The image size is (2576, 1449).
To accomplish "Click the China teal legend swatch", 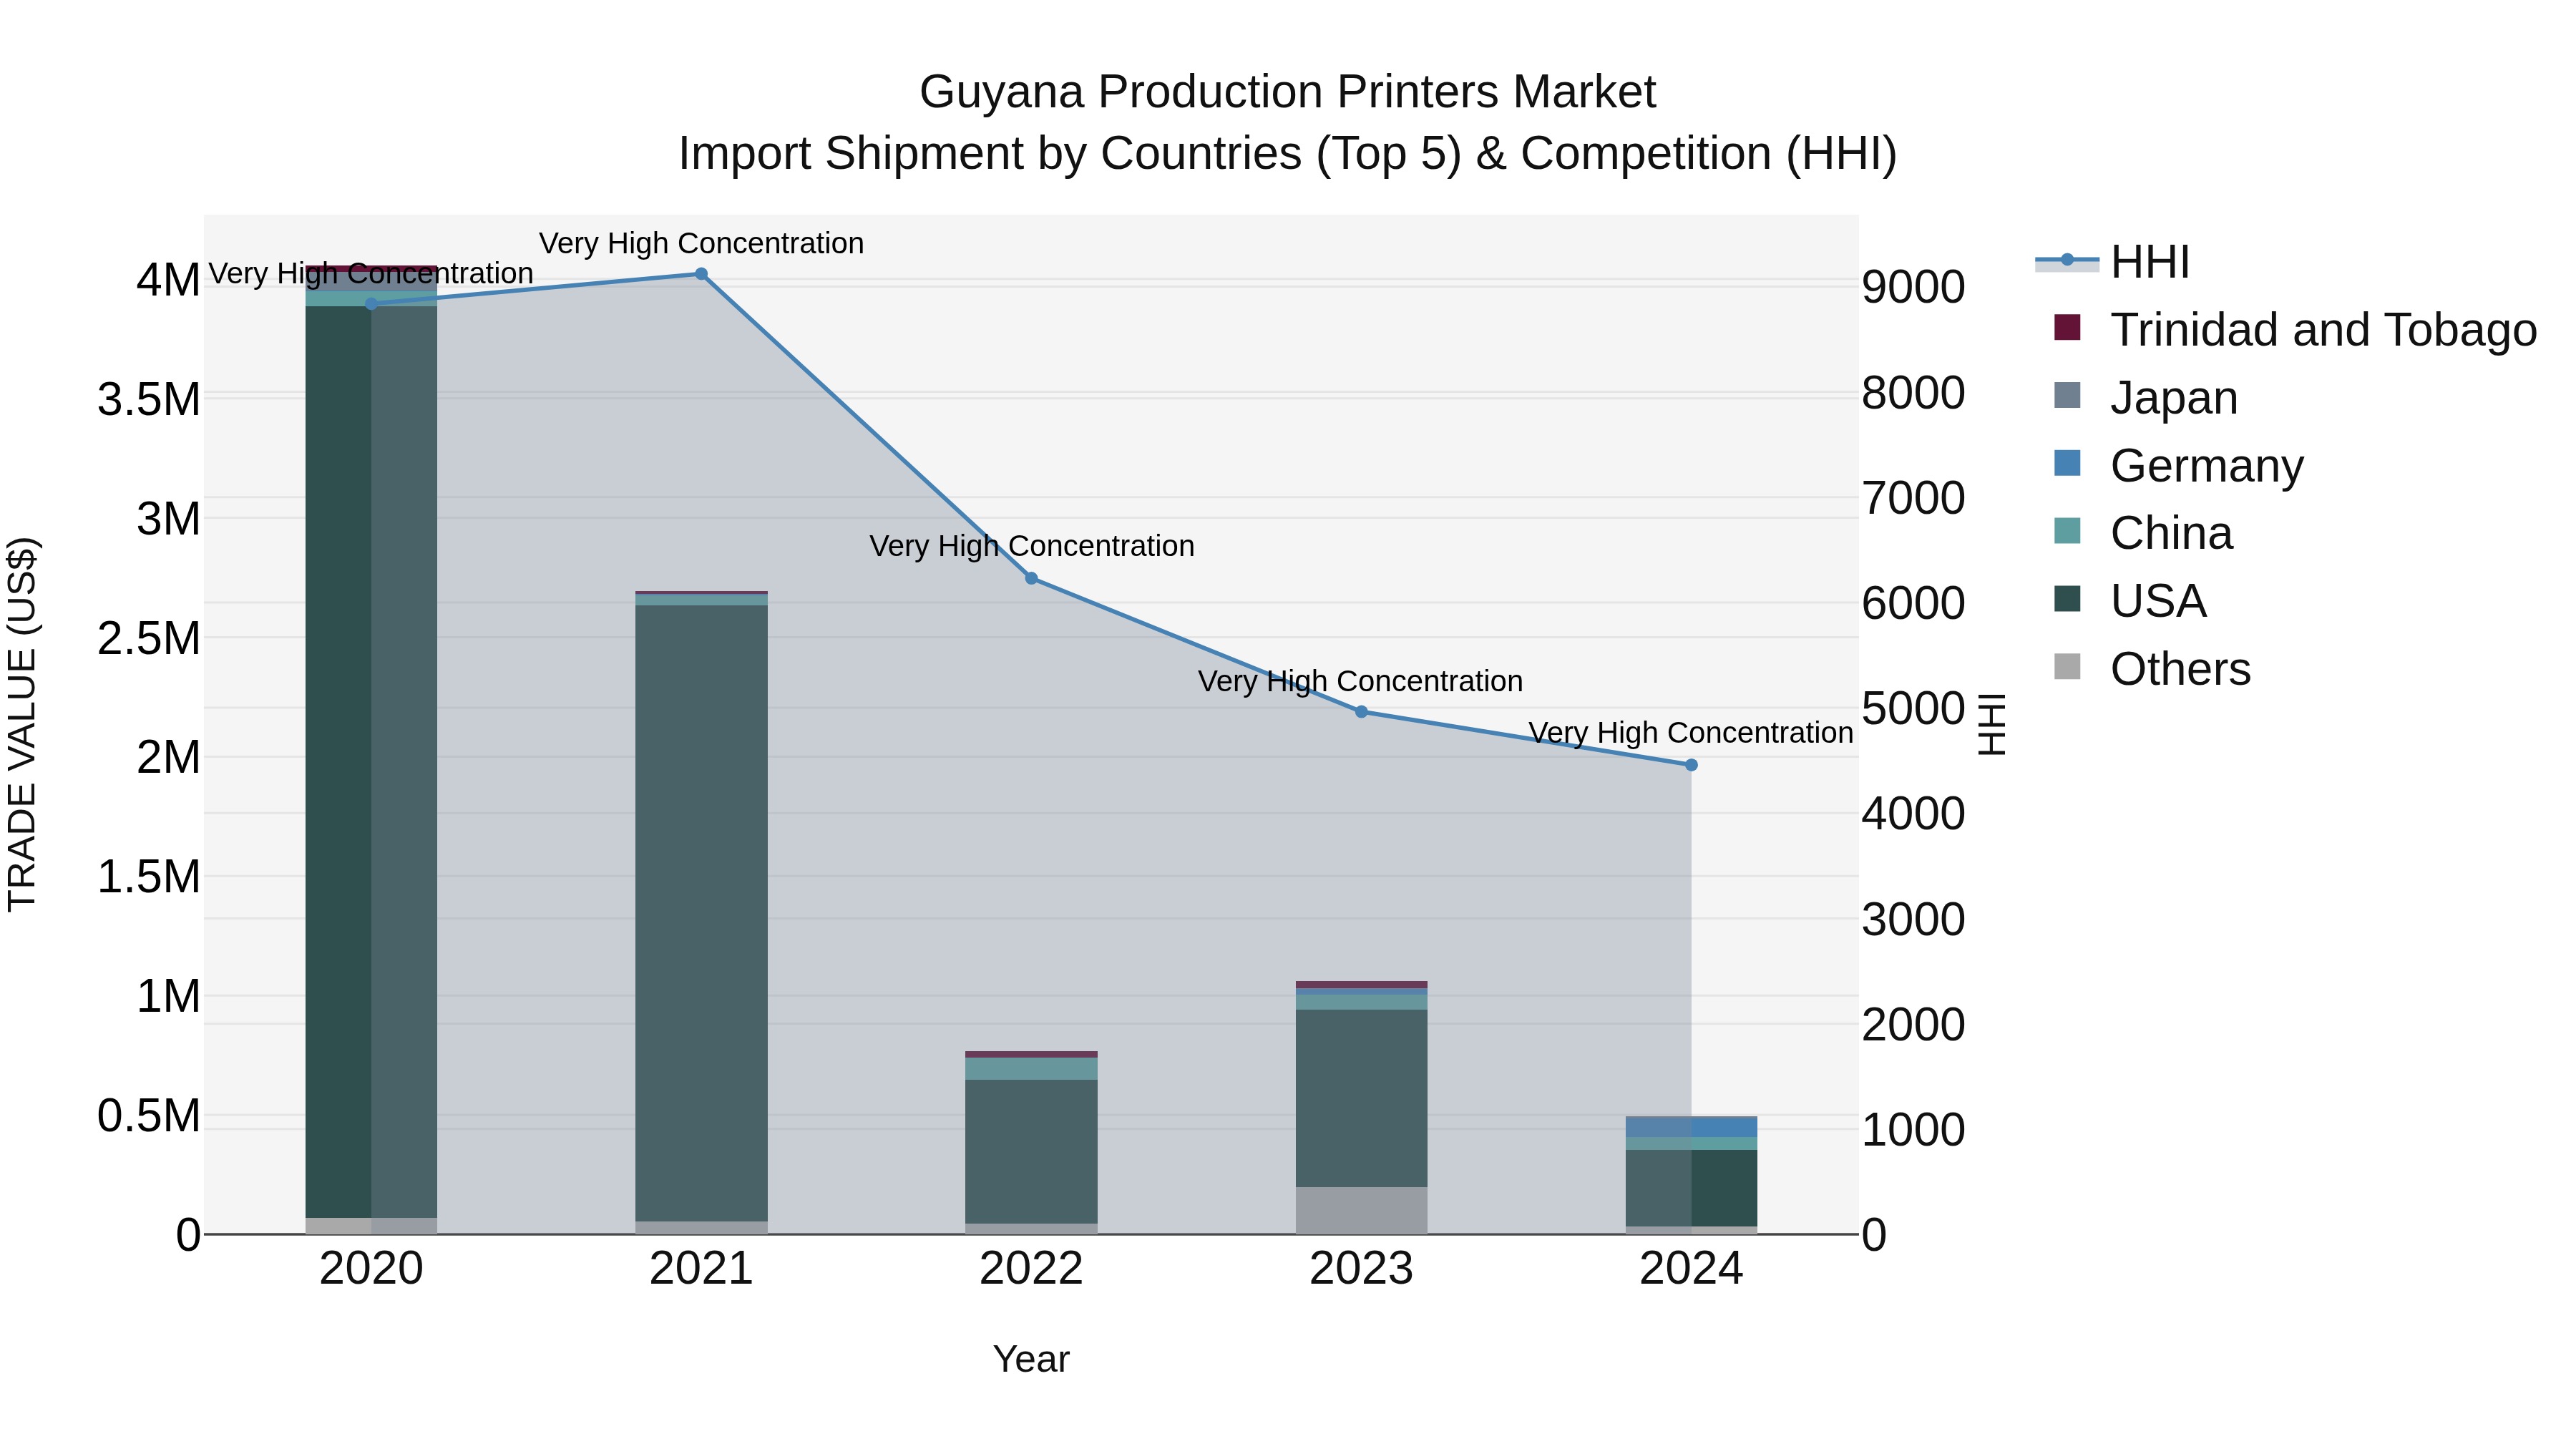I will point(2067,531).
